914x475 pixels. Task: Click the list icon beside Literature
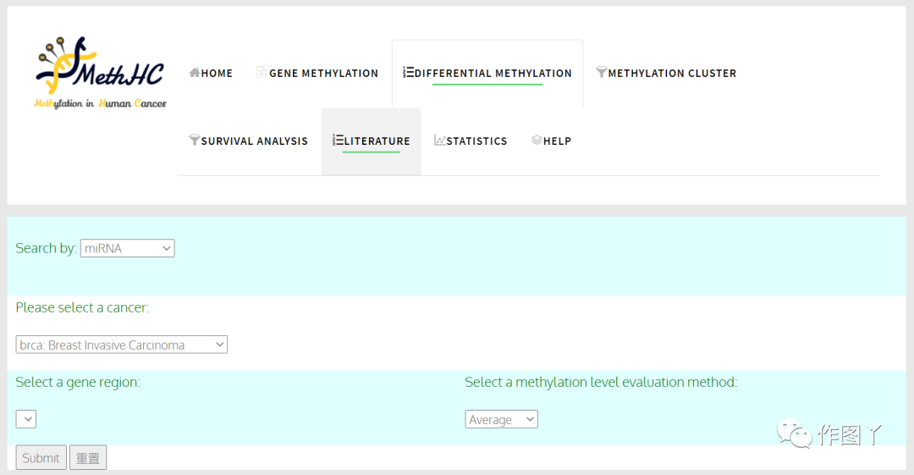click(x=338, y=140)
